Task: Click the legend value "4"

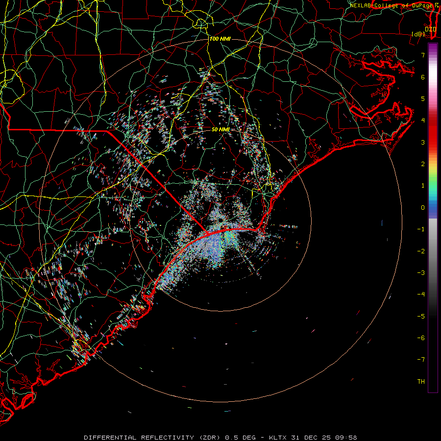Action: (x=423, y=121)
